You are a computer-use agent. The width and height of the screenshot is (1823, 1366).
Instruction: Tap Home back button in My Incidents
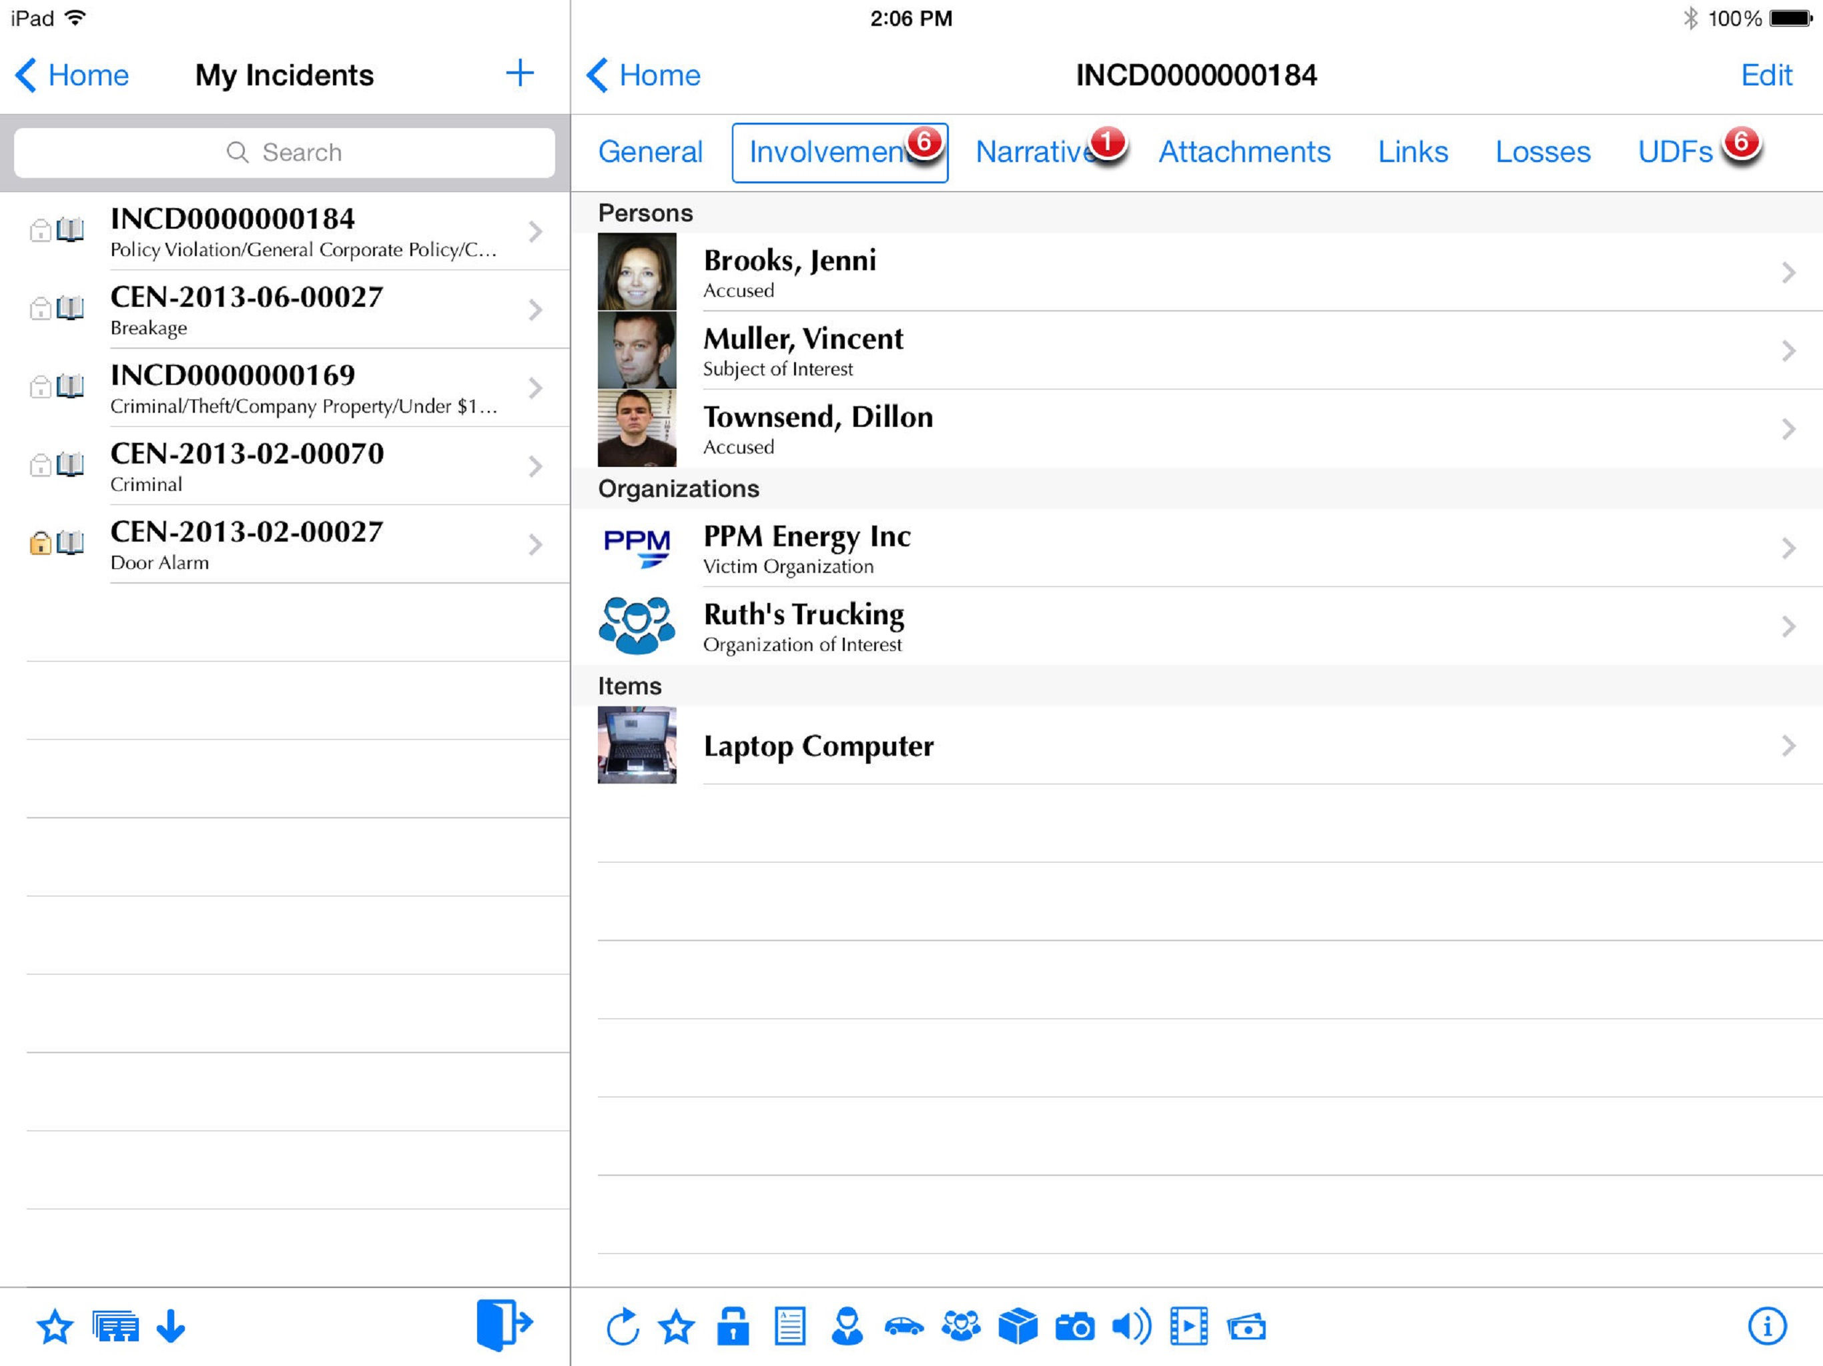tap(71, 75)
